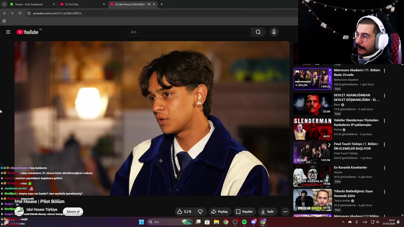Open options for Slenderman video by Portal
The image size is (404, 227).
pyautogui.click(x=384, y=121)
